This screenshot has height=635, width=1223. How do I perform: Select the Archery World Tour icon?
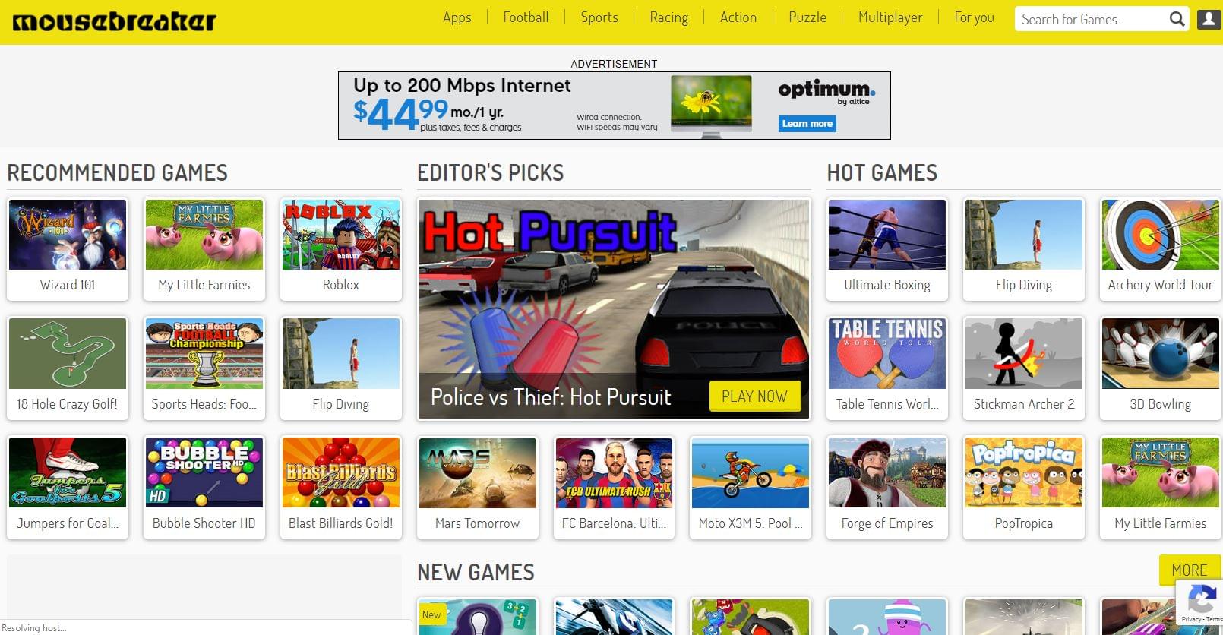coord(1160,235)
